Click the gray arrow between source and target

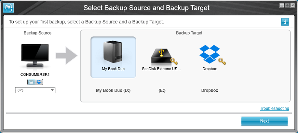pyautogui.click(x=67, y=56)
